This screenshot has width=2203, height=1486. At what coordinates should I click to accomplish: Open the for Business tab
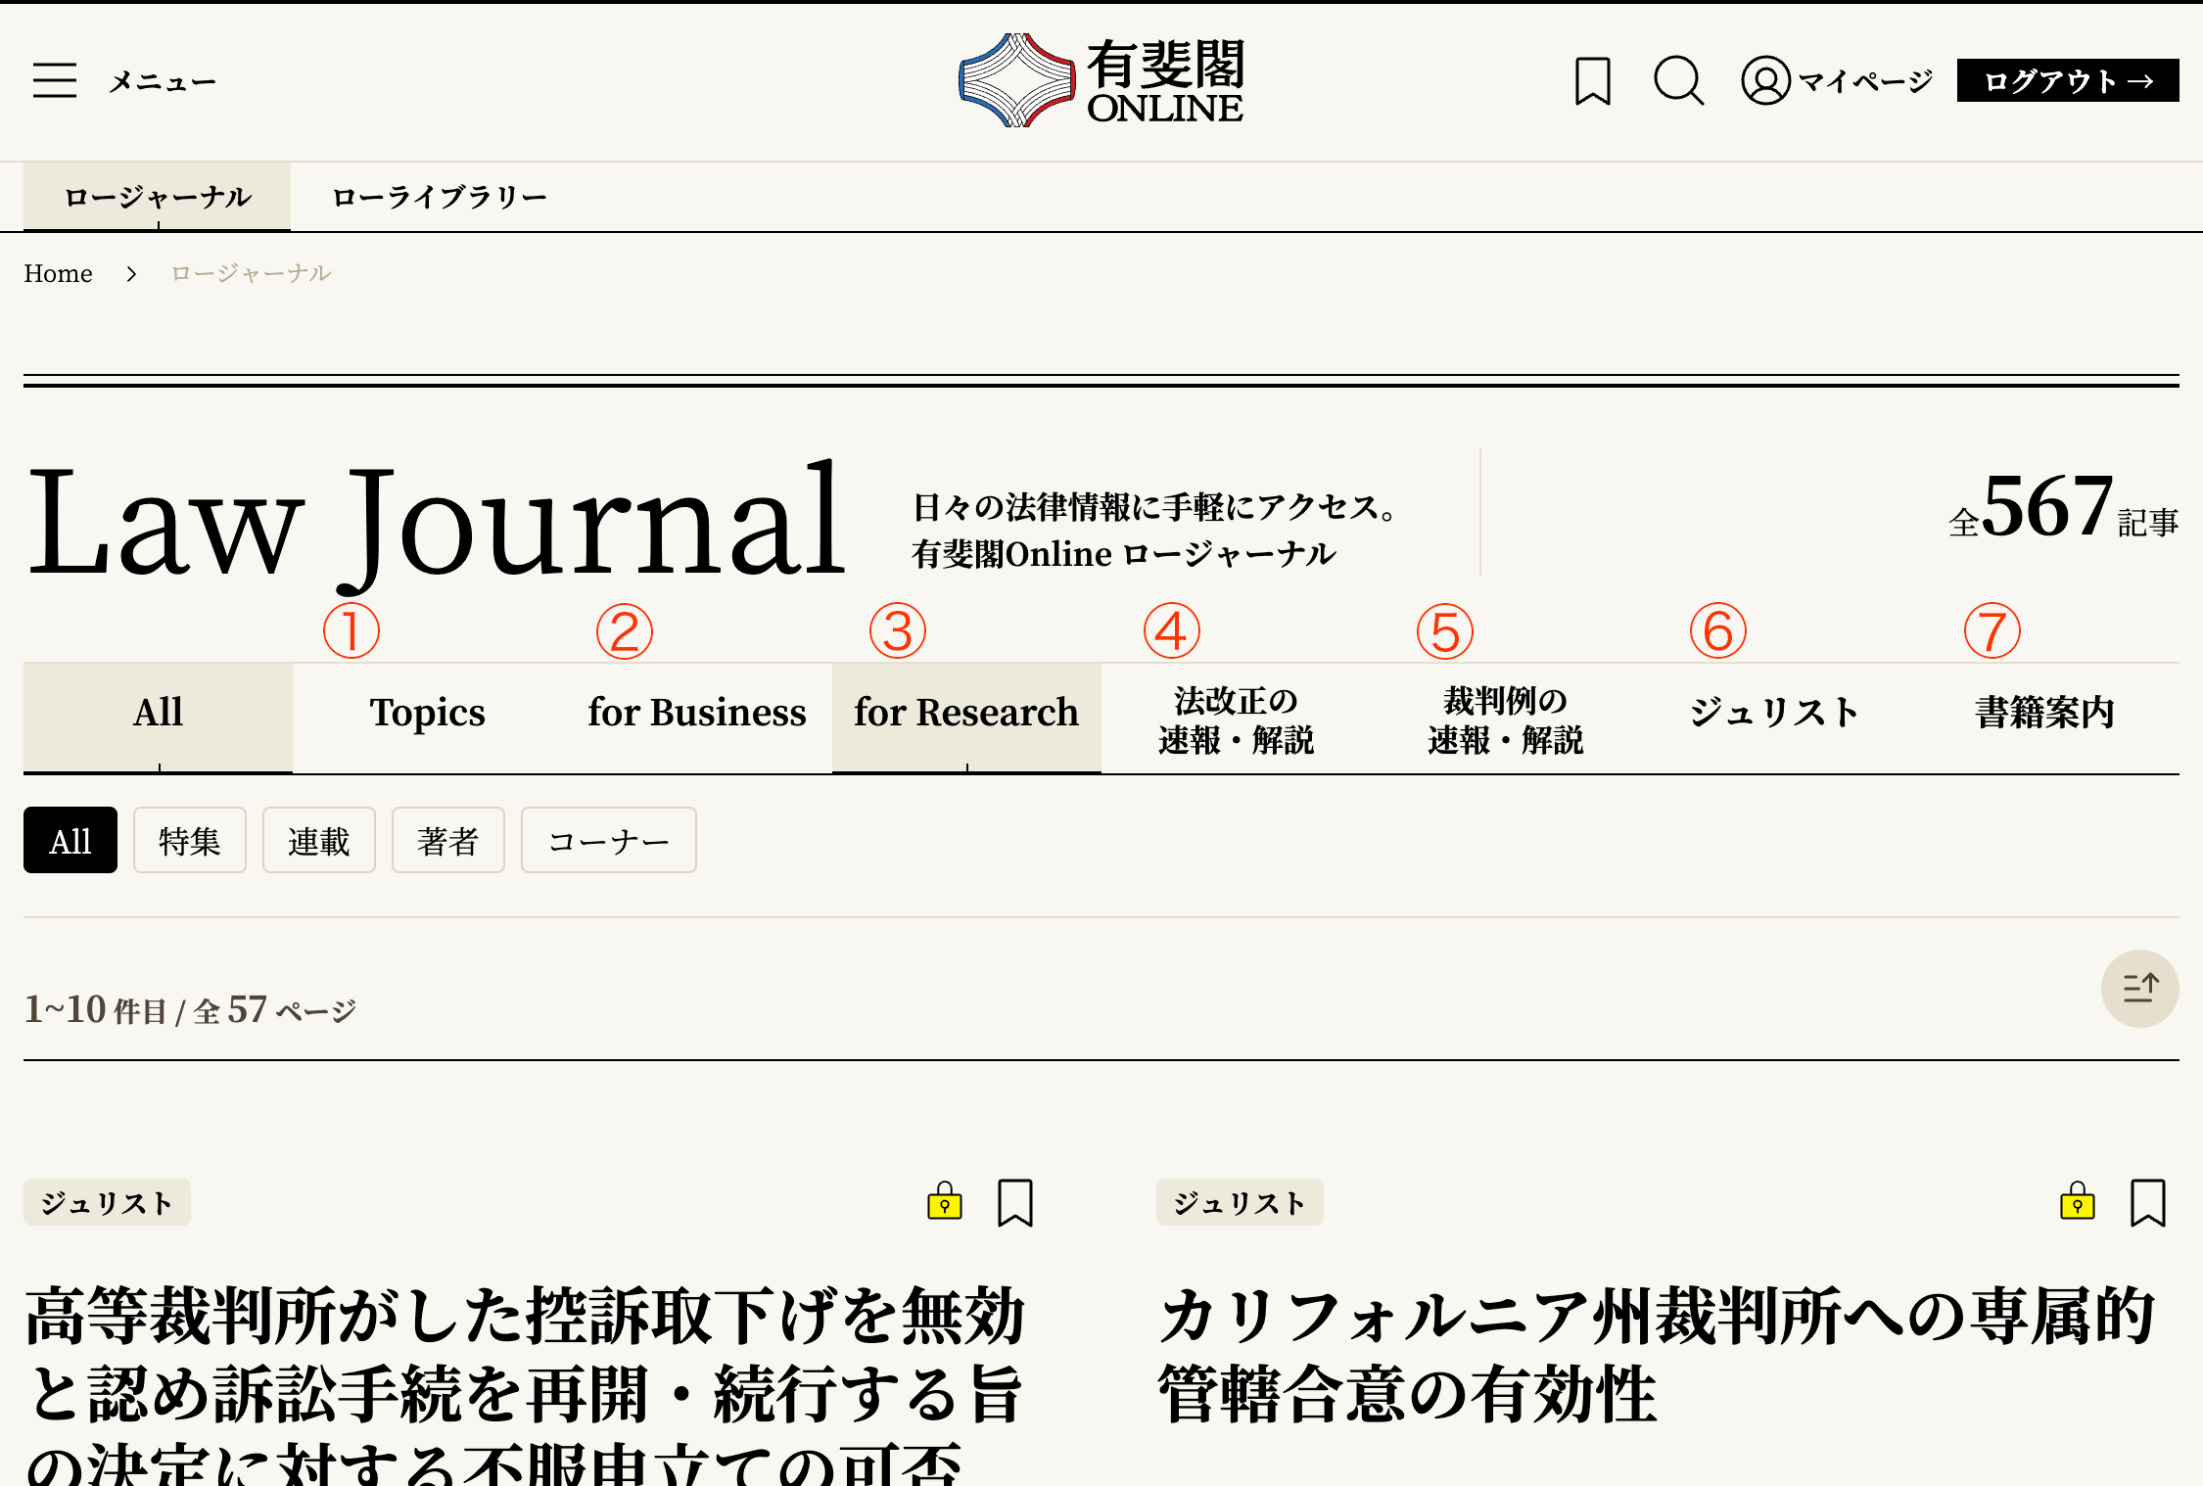click(696, 713)
